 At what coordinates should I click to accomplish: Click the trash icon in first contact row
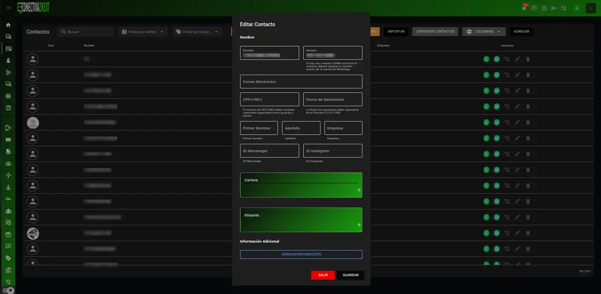[527, 59]
